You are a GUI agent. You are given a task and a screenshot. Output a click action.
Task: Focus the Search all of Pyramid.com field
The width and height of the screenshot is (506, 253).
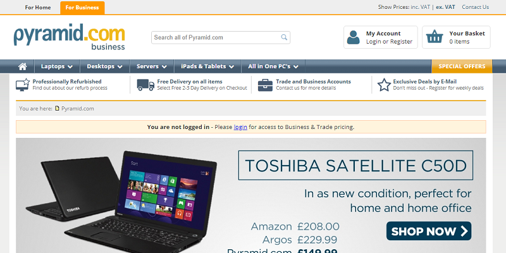pyautogui.click(x=221, y=37)
